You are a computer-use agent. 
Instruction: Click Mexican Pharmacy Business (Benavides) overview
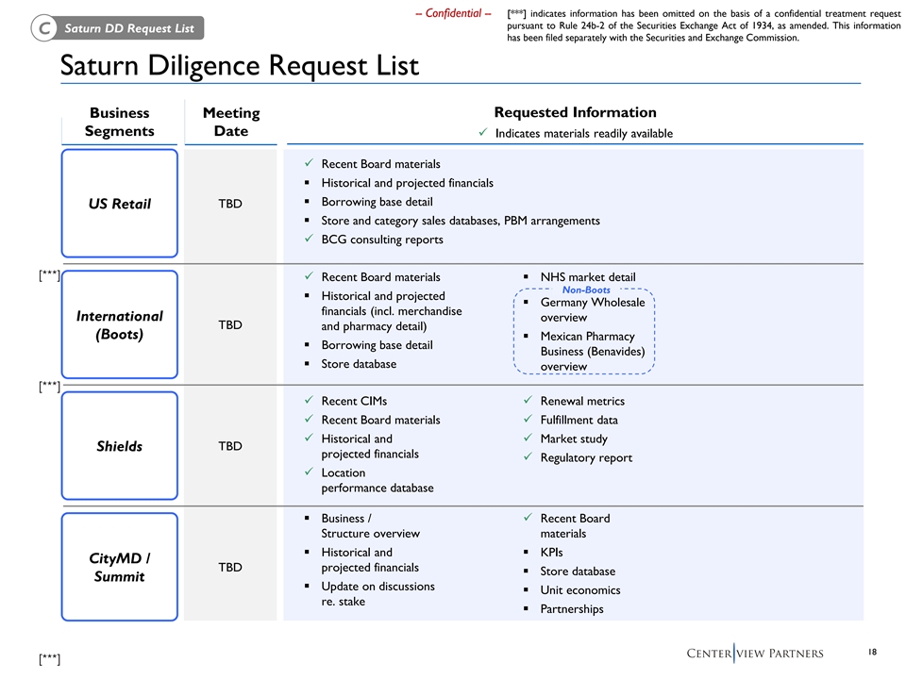click(x=593, y=351)
